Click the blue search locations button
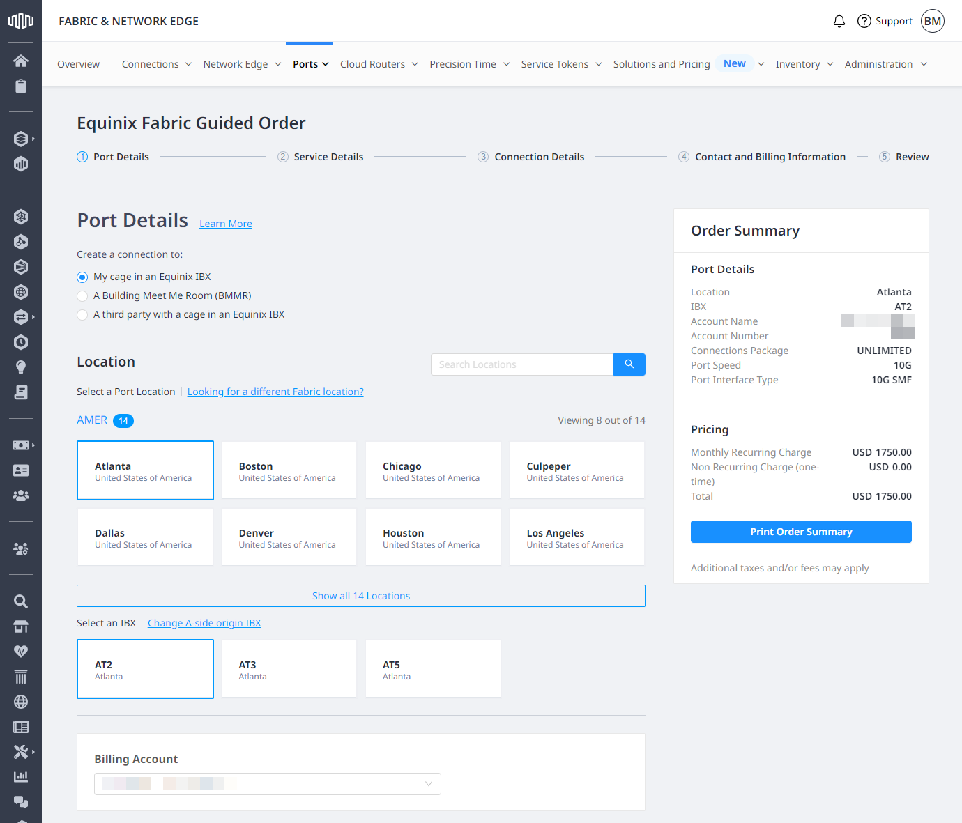Image resolution: width=962 pixels, height=823 pixels. [x=629, y=364]
